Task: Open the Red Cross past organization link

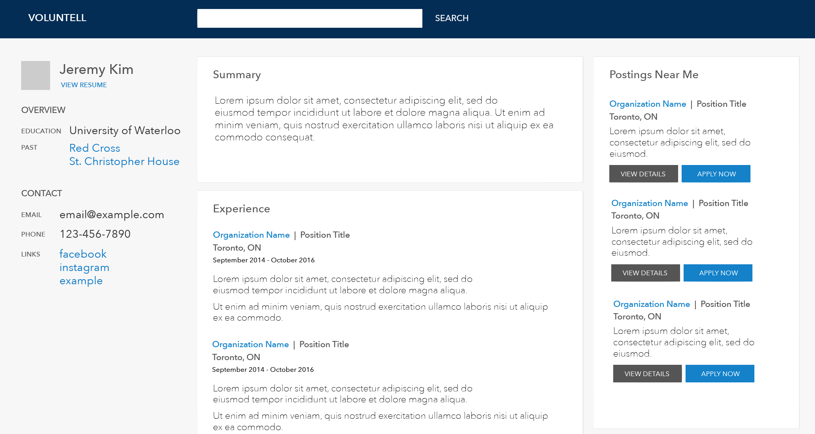Action: coord(95,148)
